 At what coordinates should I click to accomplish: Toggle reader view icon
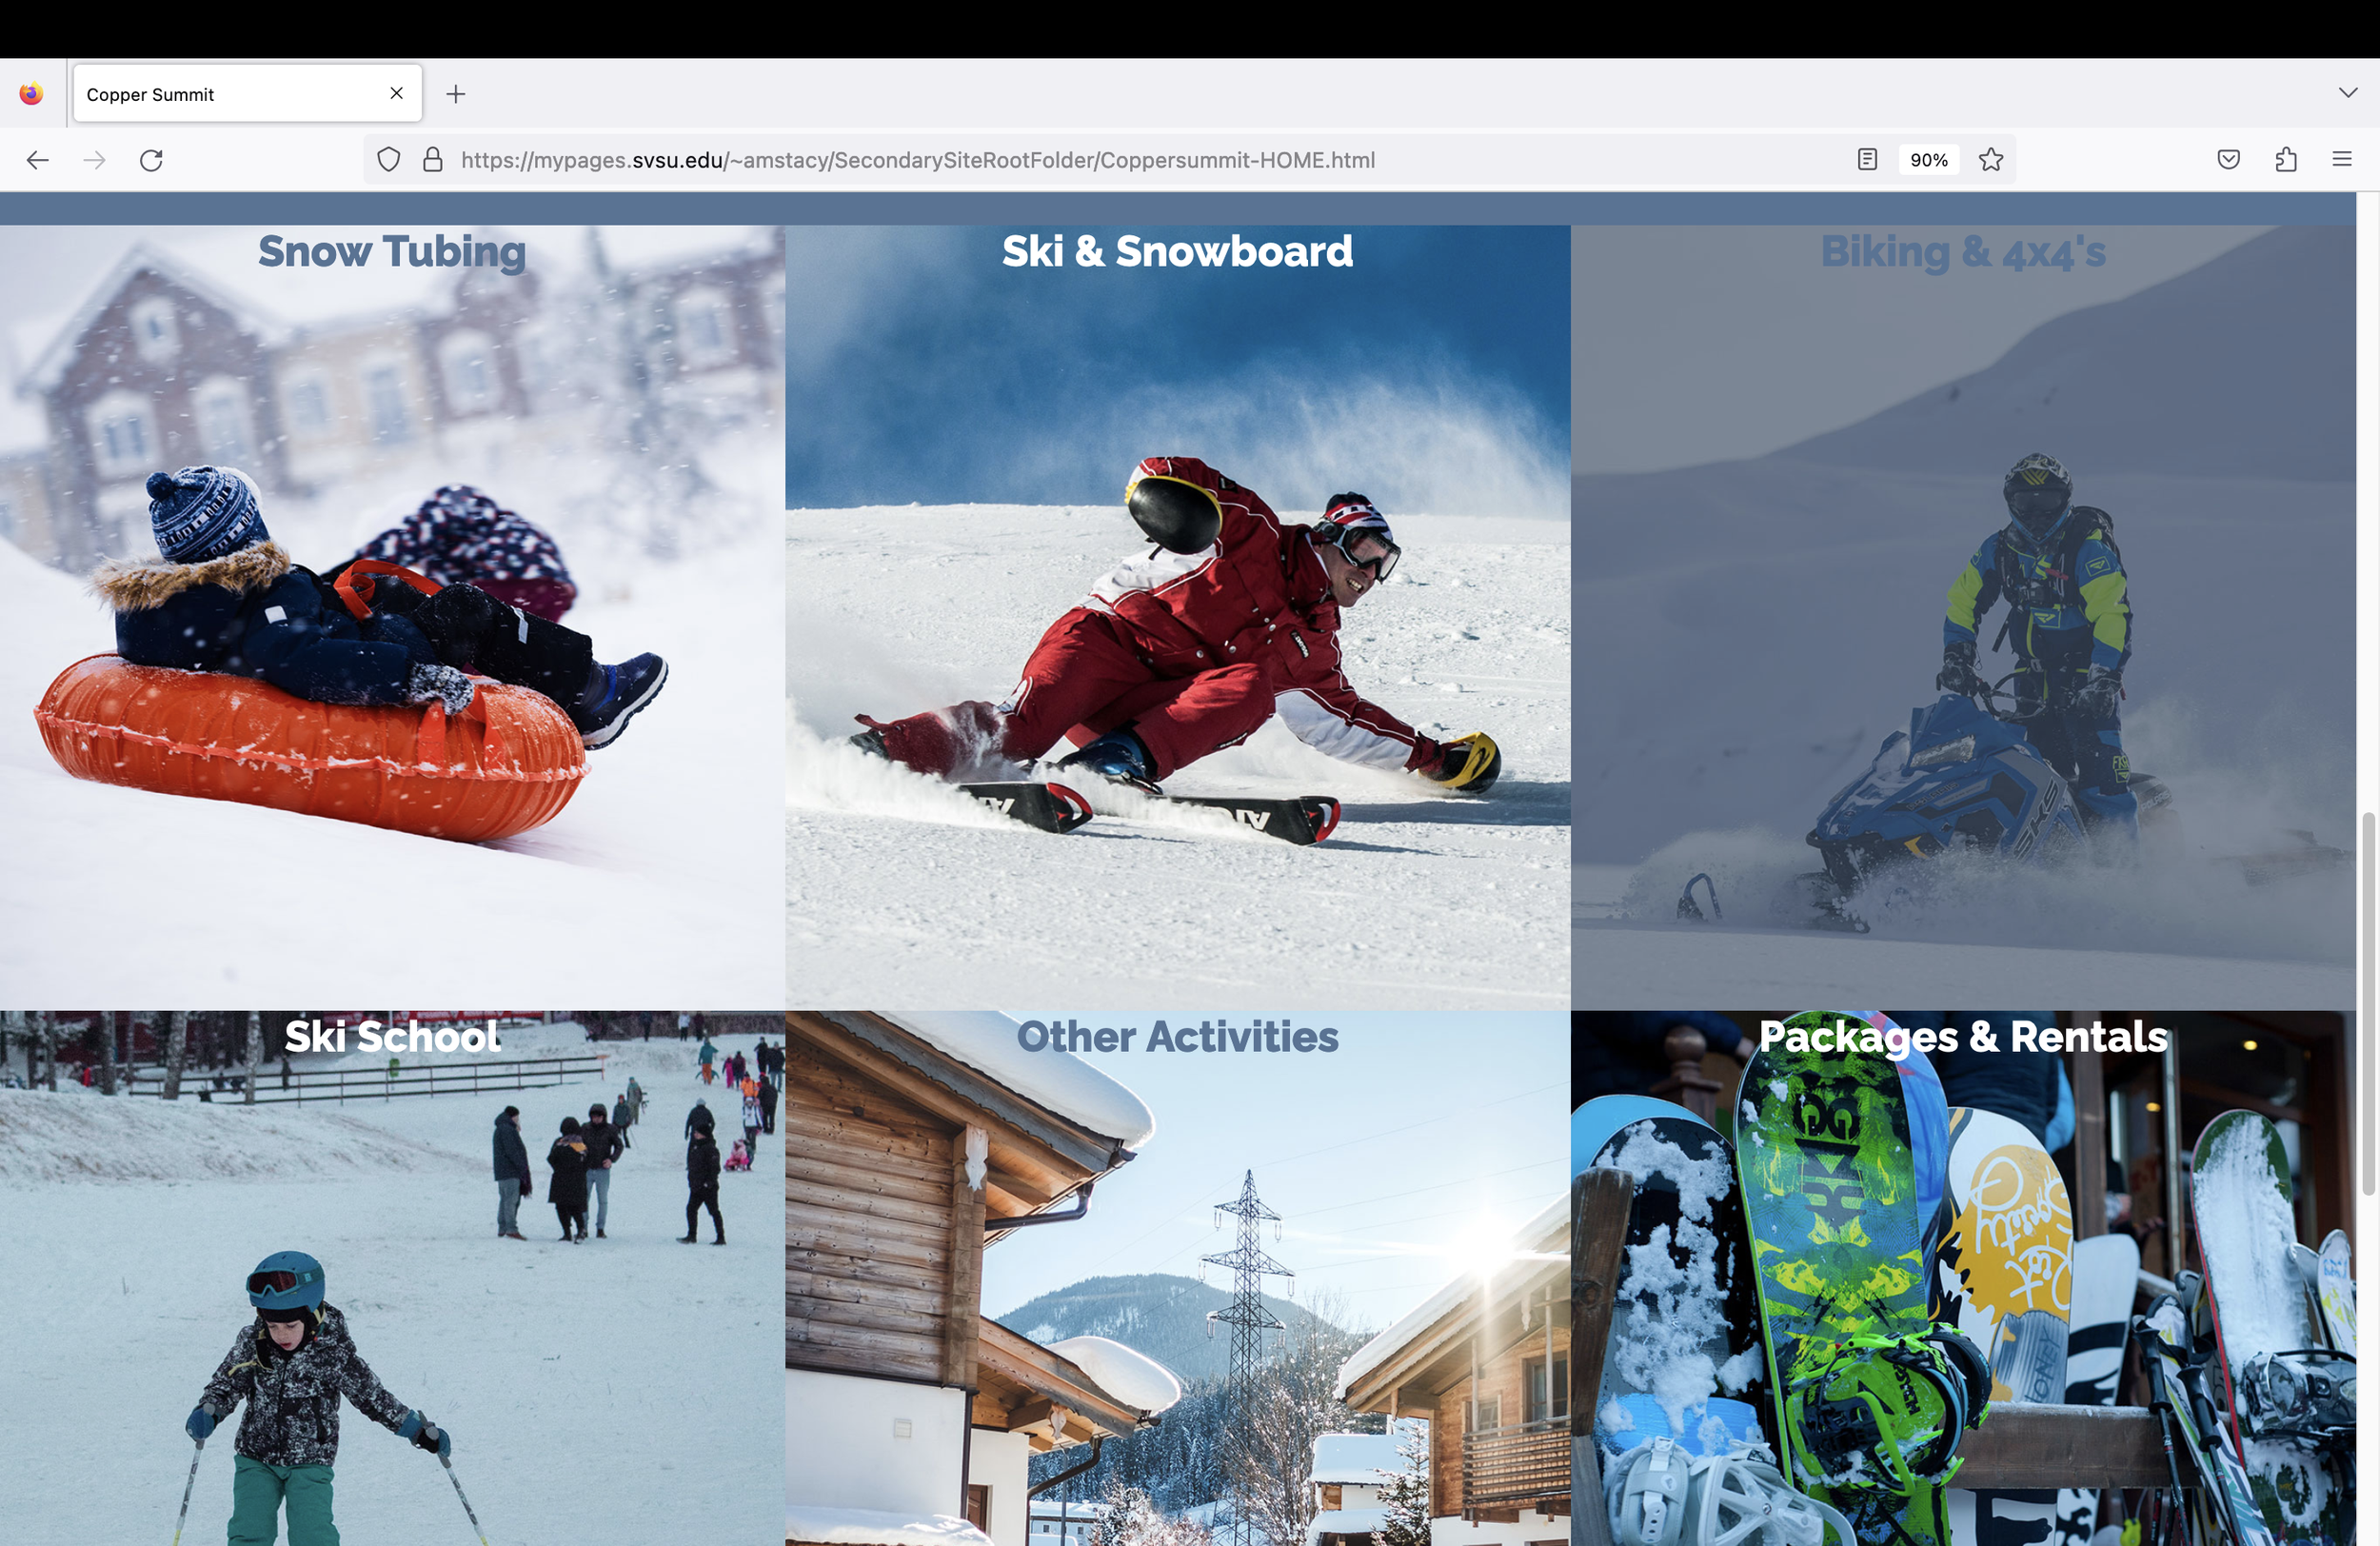[x=1867, y=160]
